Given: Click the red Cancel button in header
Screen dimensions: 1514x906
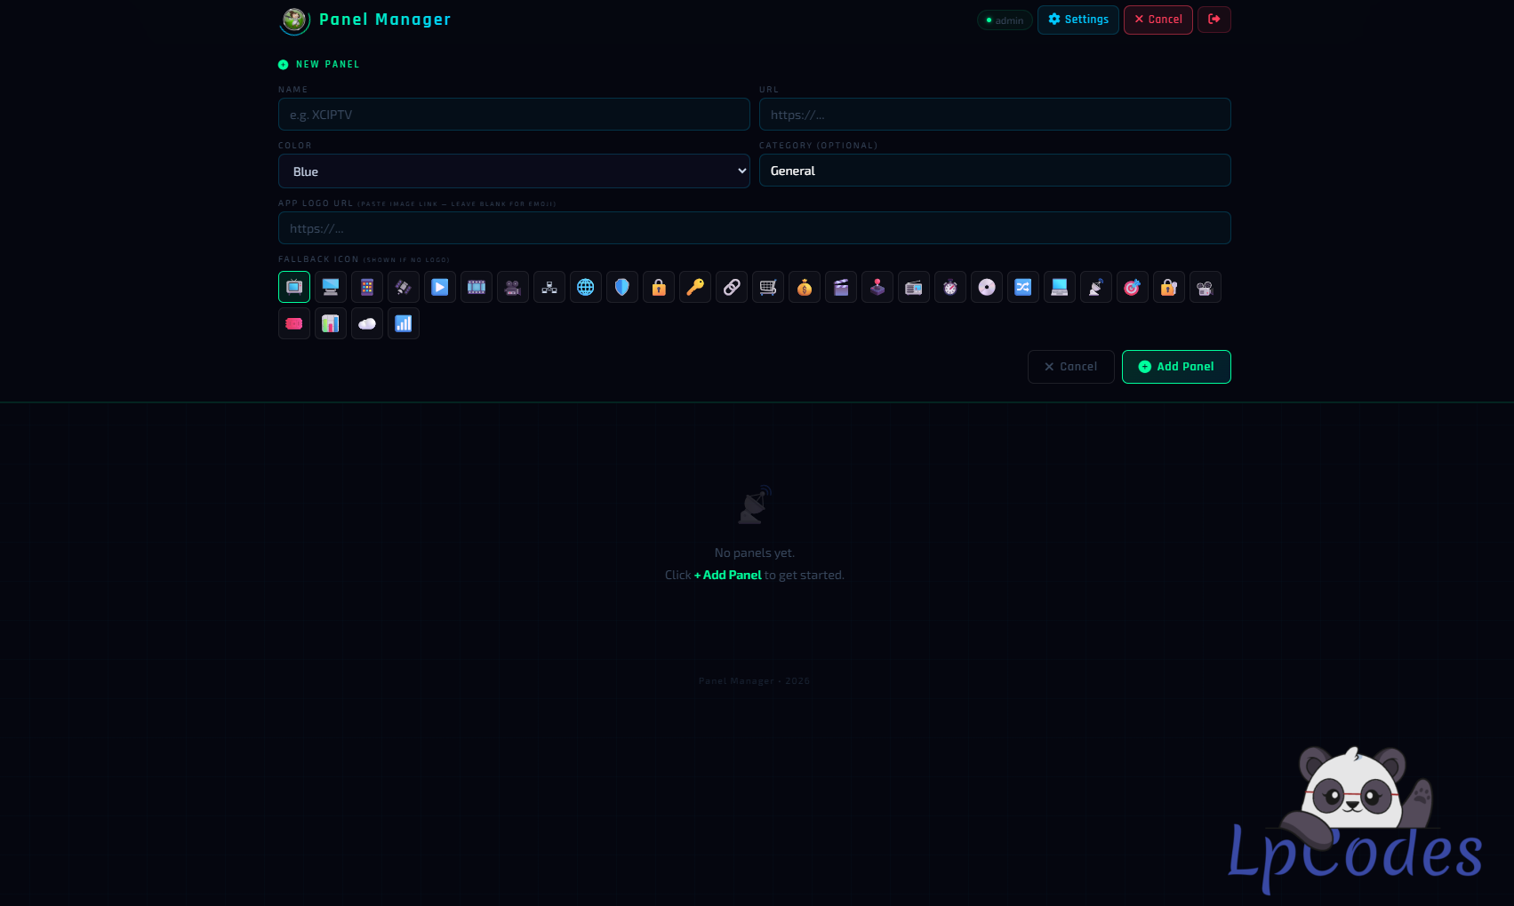Looking at the screenshot, I should (x=1158, y=20).
